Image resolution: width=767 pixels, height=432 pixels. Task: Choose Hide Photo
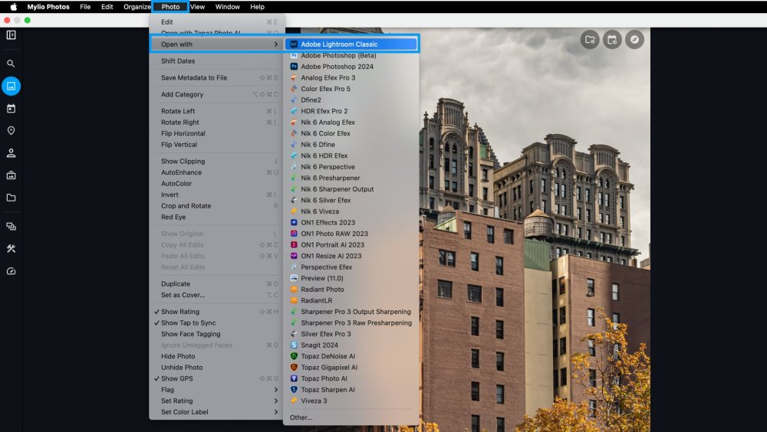pos(216,356)
